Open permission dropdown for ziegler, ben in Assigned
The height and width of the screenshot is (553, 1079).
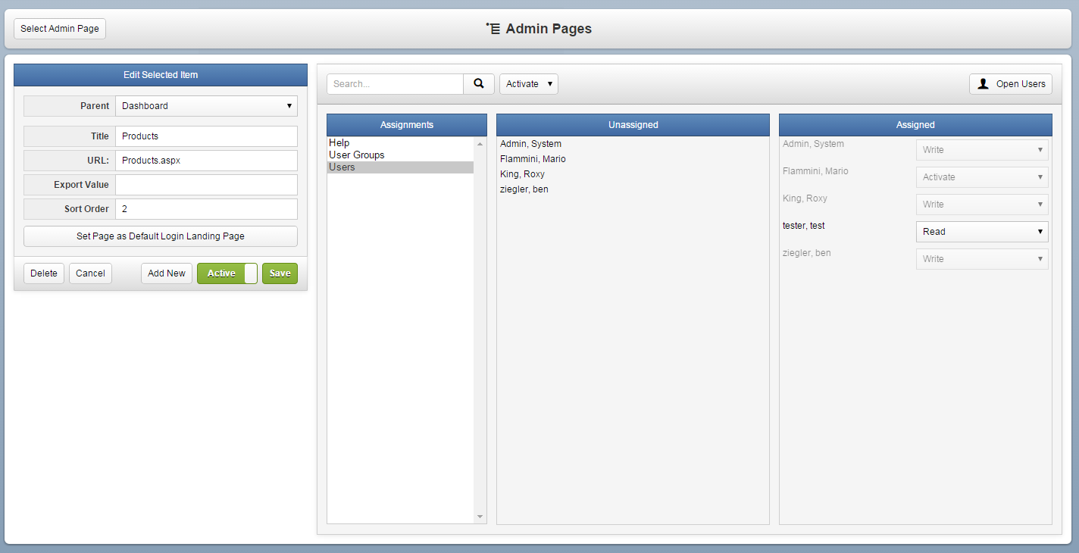pos(982,259)
